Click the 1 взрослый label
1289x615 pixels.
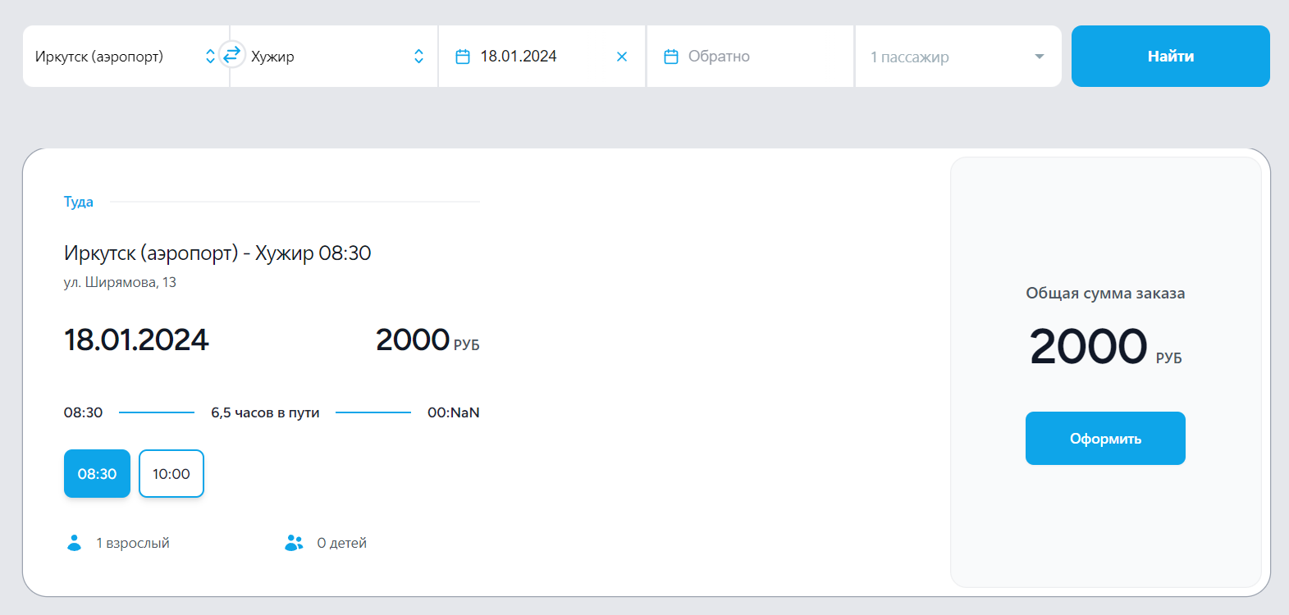pyautogui.click(x=133, y=543)
